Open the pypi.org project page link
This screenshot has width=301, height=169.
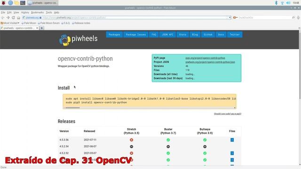coord(205,58)
